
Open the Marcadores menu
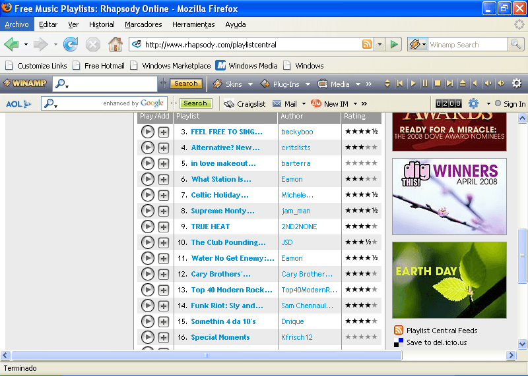pos(143,24)
